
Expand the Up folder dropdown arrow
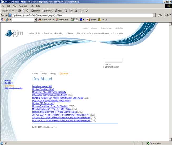click(x=103, y=20)
